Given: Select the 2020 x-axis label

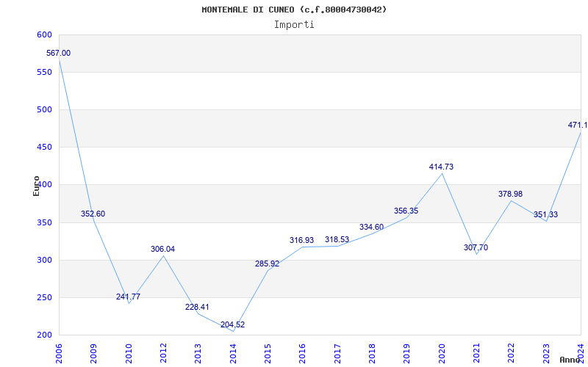Looking at the screenshot, I should pos(442,354).
